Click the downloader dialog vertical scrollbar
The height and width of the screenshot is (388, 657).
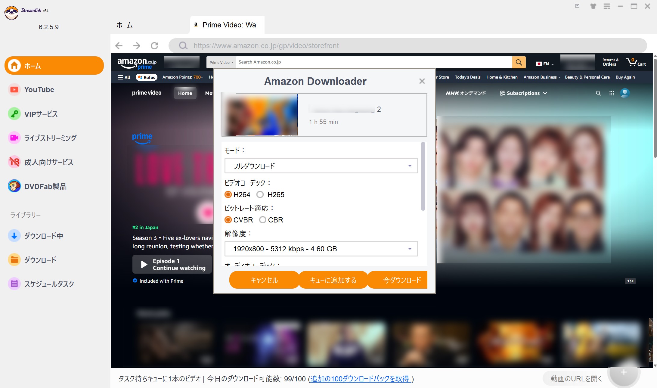point(423,176)
